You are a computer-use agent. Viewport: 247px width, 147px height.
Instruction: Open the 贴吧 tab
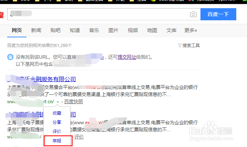(55, 30)
